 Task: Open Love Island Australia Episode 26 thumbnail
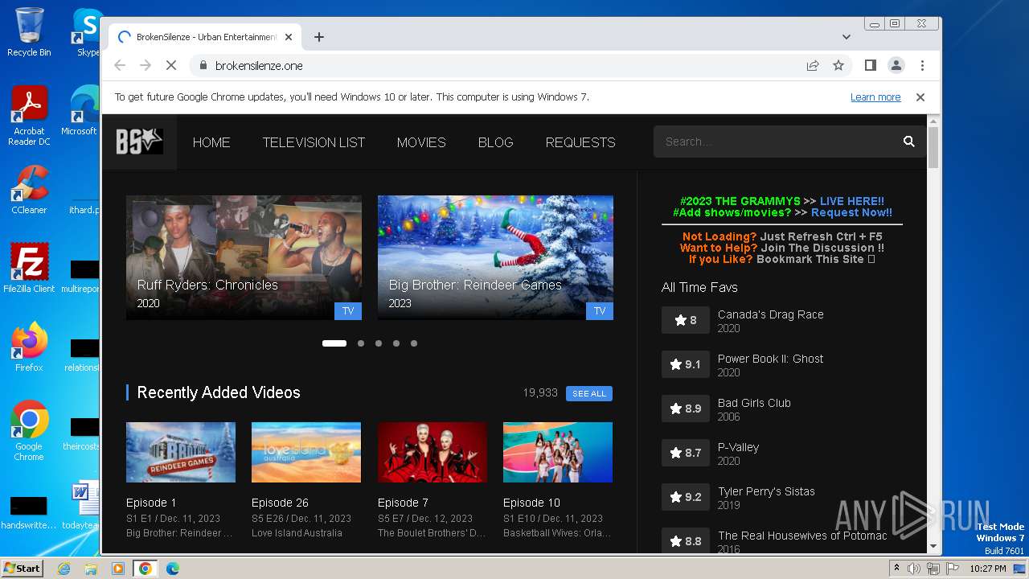[x=306, y=452]
